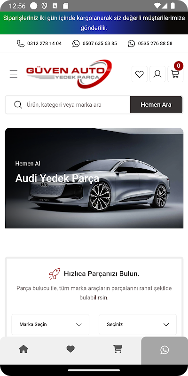Open cart icon in bottom bar
188x376 pixels.
tap(117, 349)
